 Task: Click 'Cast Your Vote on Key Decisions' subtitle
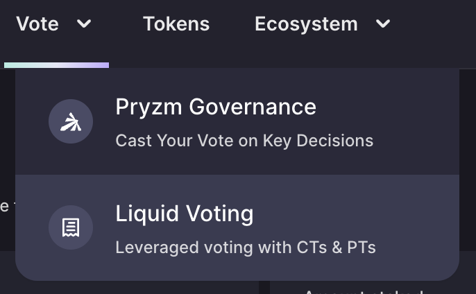(x=244, y=141)
